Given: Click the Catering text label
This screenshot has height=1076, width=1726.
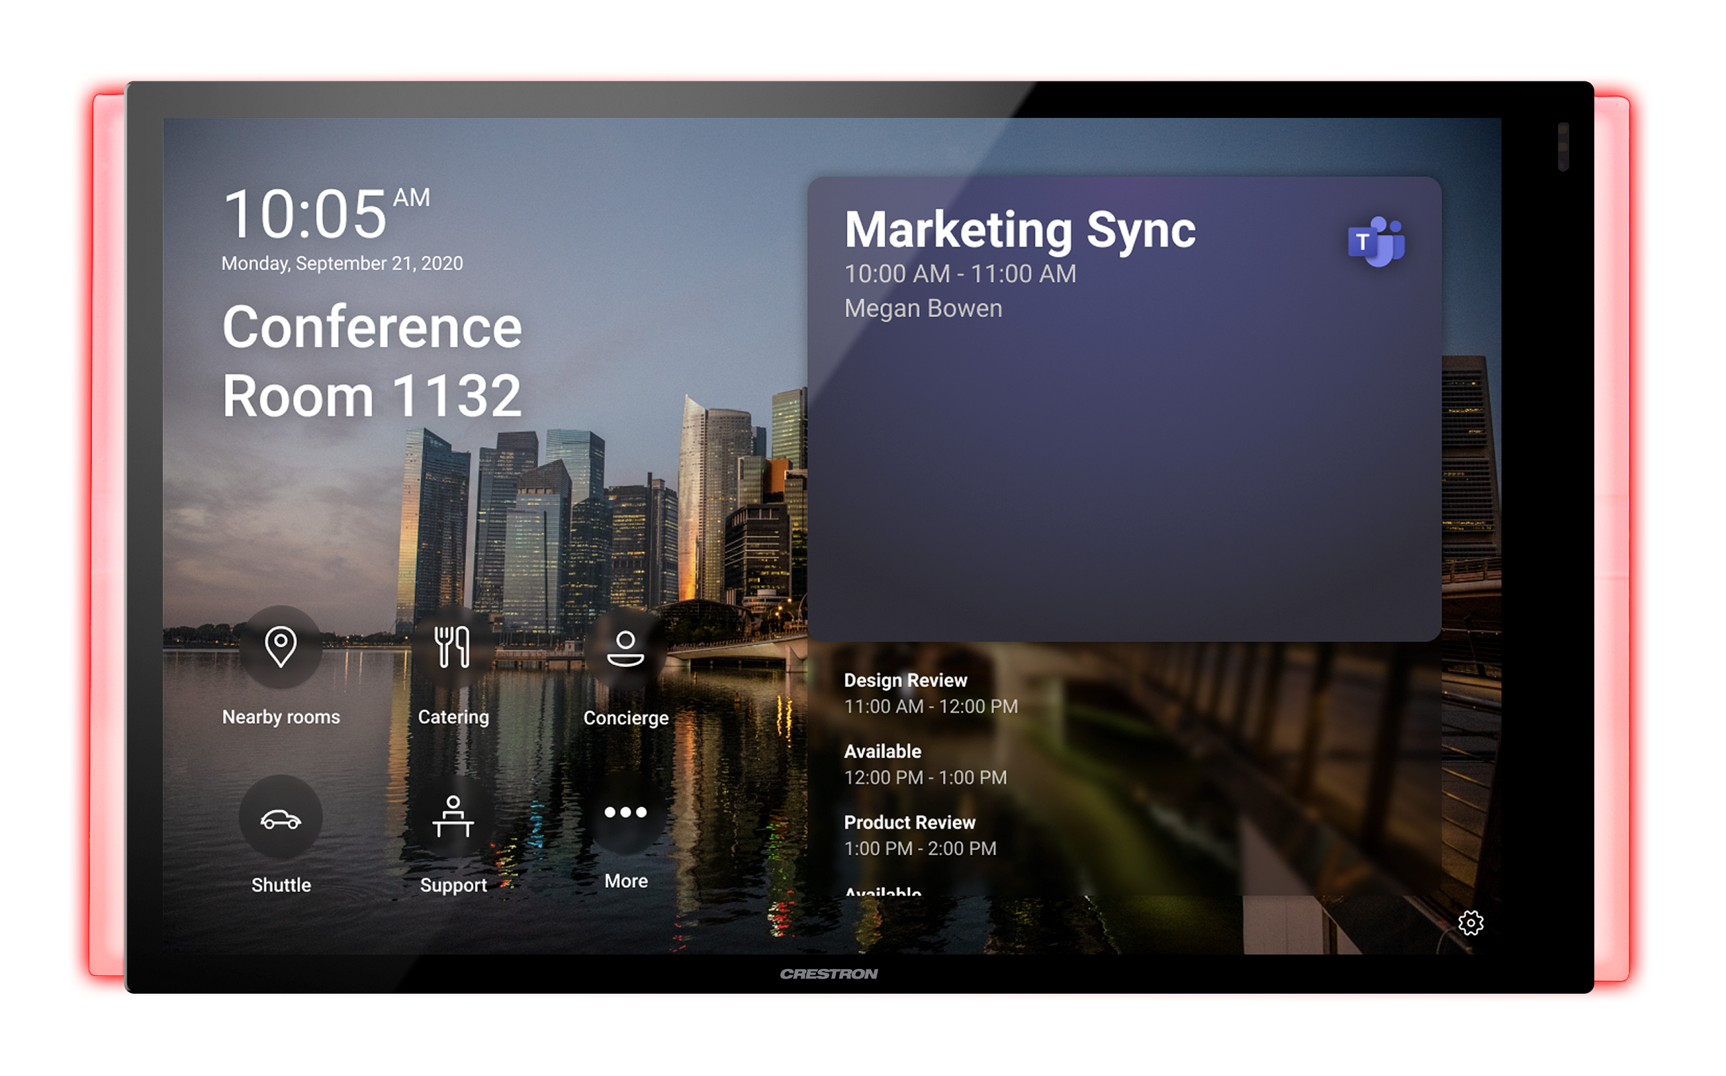Looking at the screenshot, I should coord(452,717).
